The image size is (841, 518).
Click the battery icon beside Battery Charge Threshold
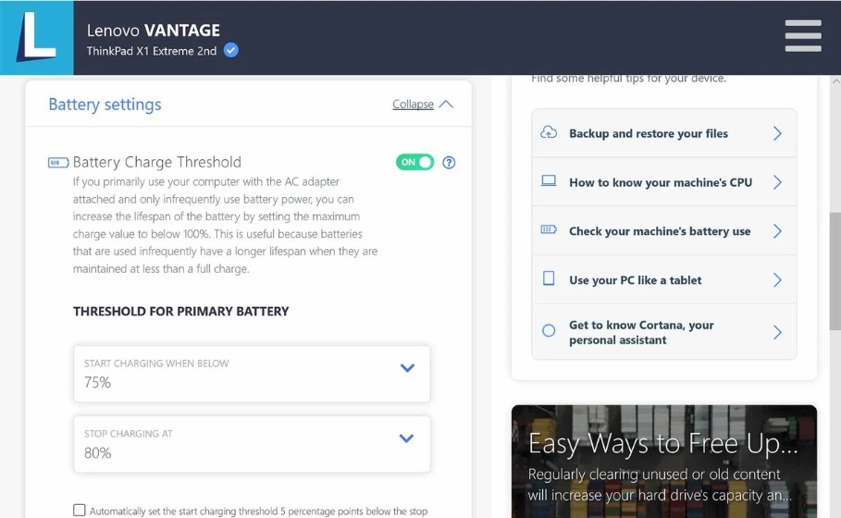(58, 163)
